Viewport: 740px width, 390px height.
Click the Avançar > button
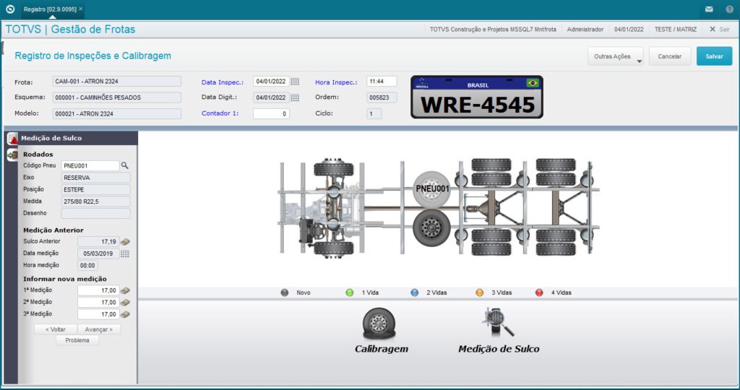tap(98, 329)
